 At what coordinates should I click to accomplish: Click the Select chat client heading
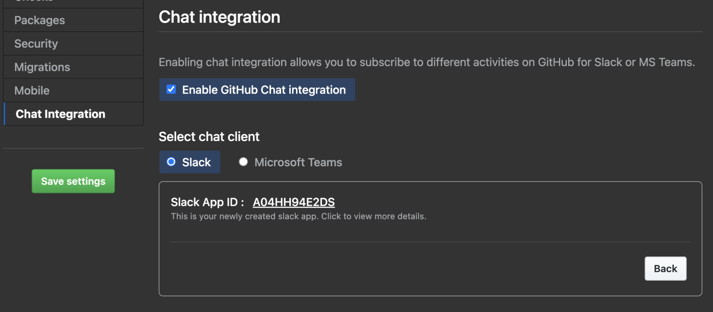click(x=209, y=137)
